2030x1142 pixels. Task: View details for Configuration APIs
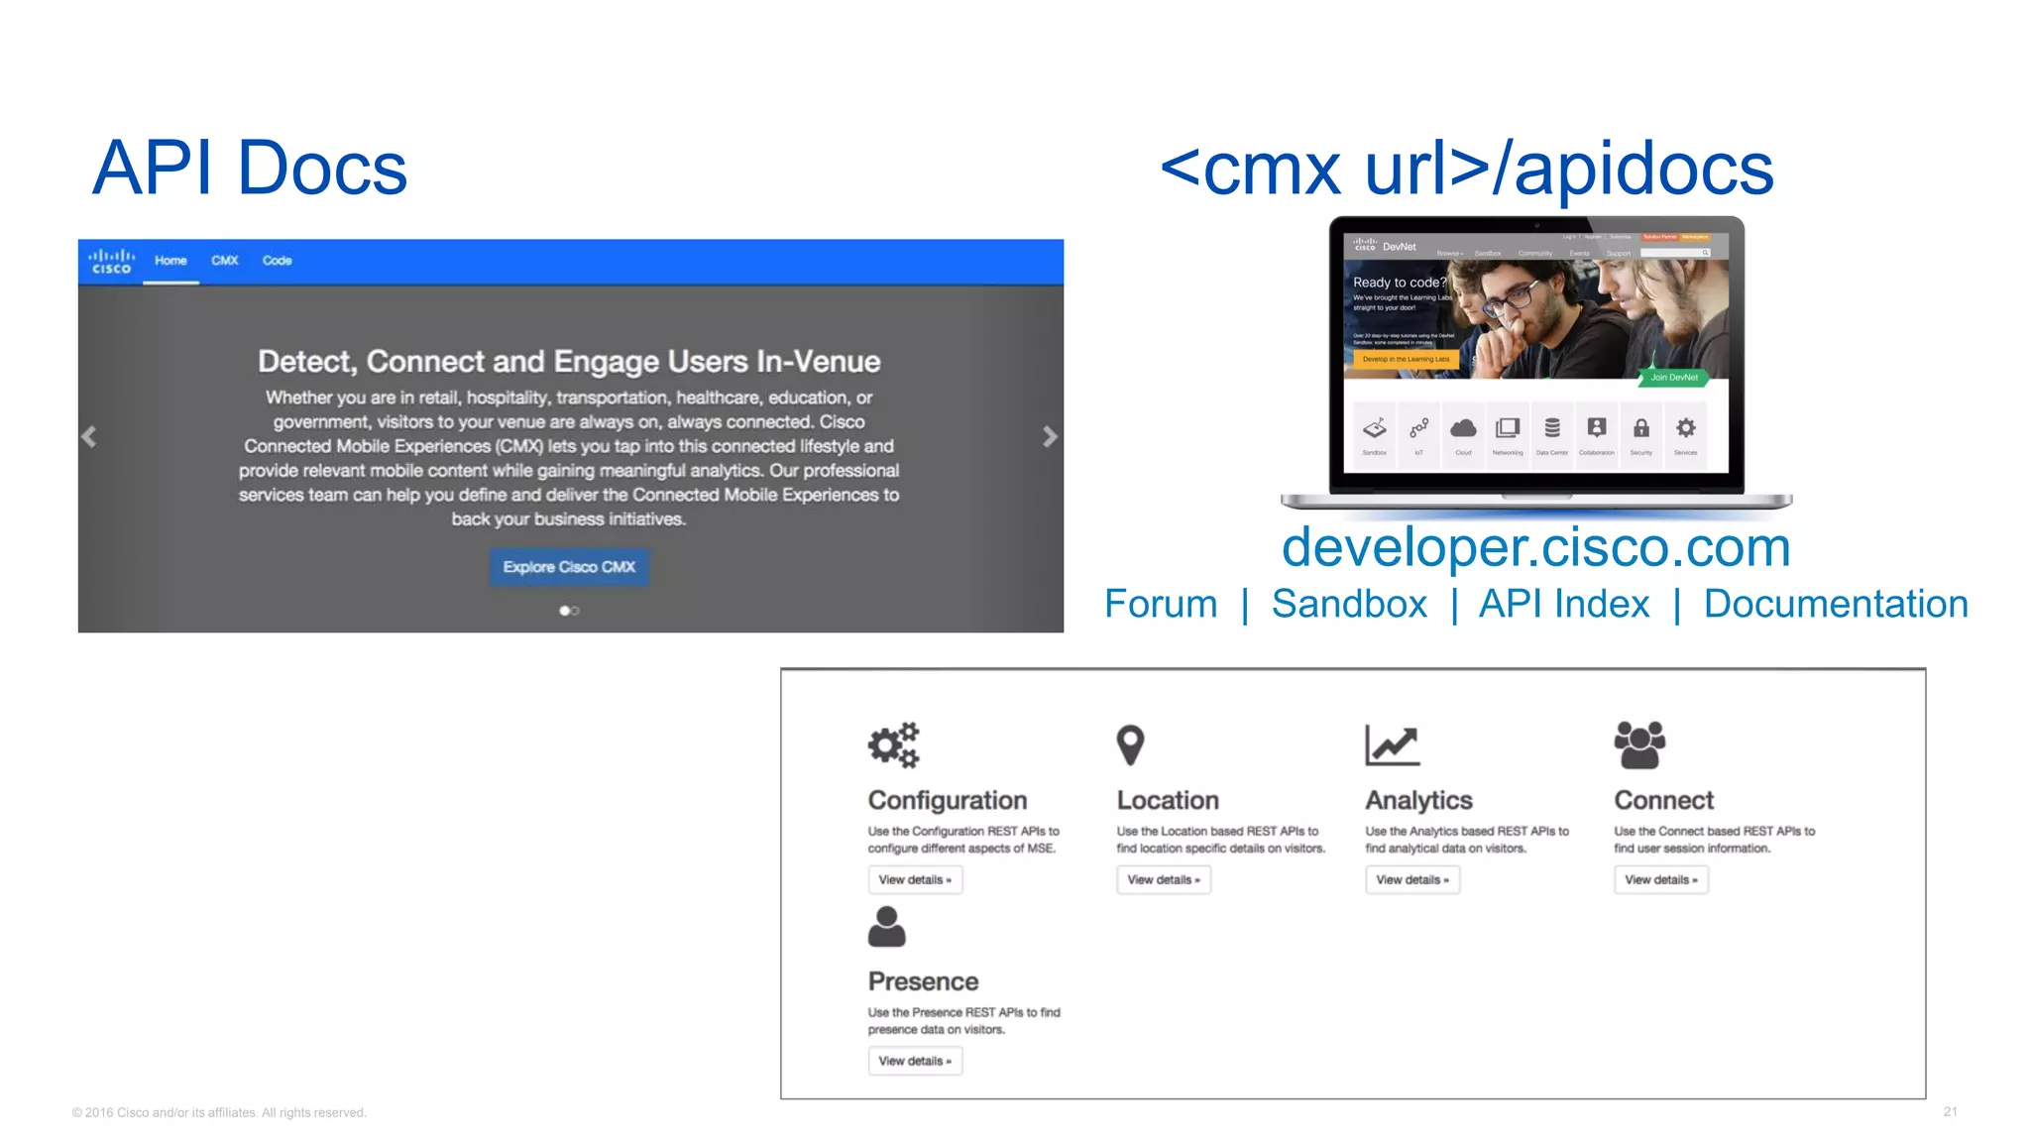coord(915,880)
